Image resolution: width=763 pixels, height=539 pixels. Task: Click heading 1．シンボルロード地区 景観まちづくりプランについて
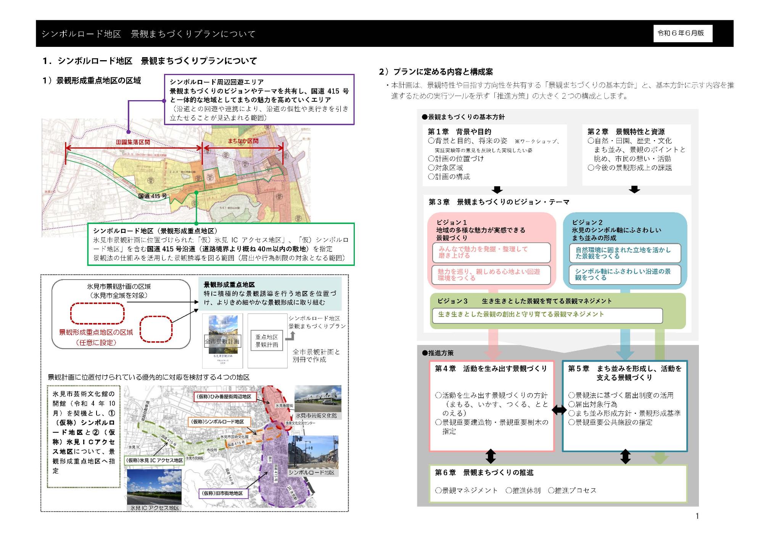[150, 61]
